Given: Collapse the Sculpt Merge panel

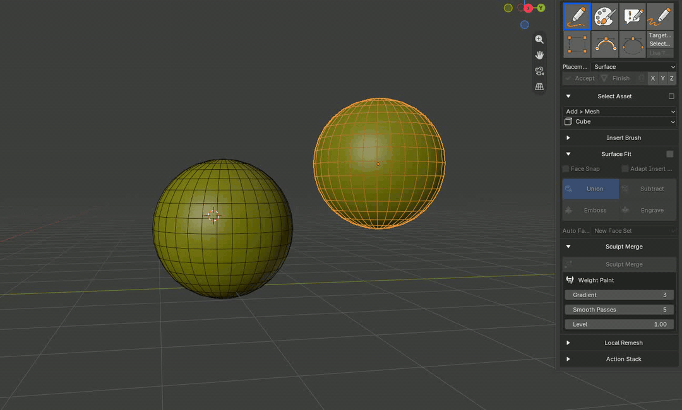Looking at the screenshot, I should [568, 247].
